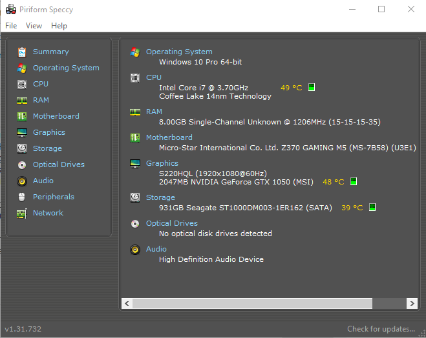Click the NVIDIA GeForce GTX 1050 text
The image size is (426, 338).
click(x=236, y=182)
